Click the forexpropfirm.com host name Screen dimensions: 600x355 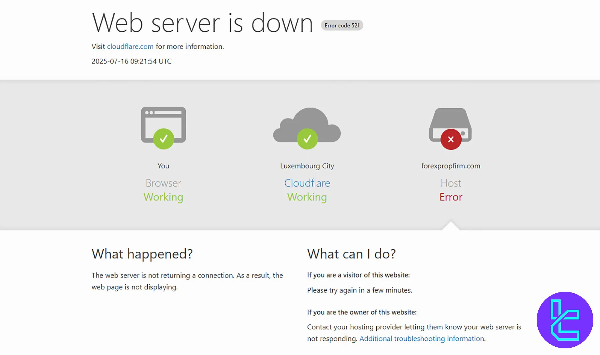(451, 166)
